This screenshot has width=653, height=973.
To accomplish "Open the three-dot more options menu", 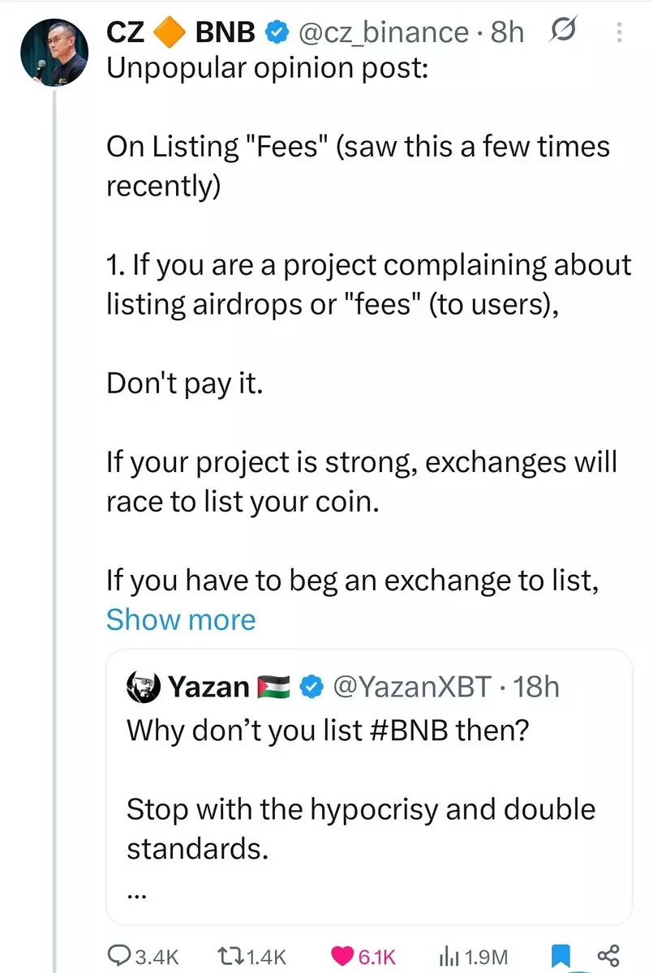I will [x=620, y=32].
